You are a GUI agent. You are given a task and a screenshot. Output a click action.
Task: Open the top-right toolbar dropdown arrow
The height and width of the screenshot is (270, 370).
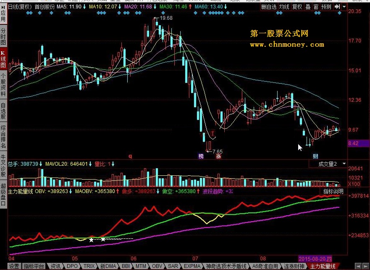(344, 7)
